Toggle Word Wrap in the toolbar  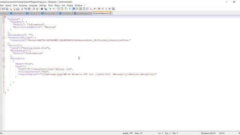(x=66, y=9)
